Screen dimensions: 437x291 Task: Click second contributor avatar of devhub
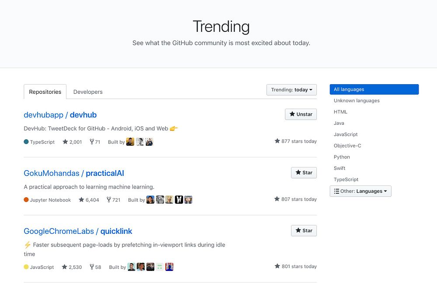tap(140, 142)
